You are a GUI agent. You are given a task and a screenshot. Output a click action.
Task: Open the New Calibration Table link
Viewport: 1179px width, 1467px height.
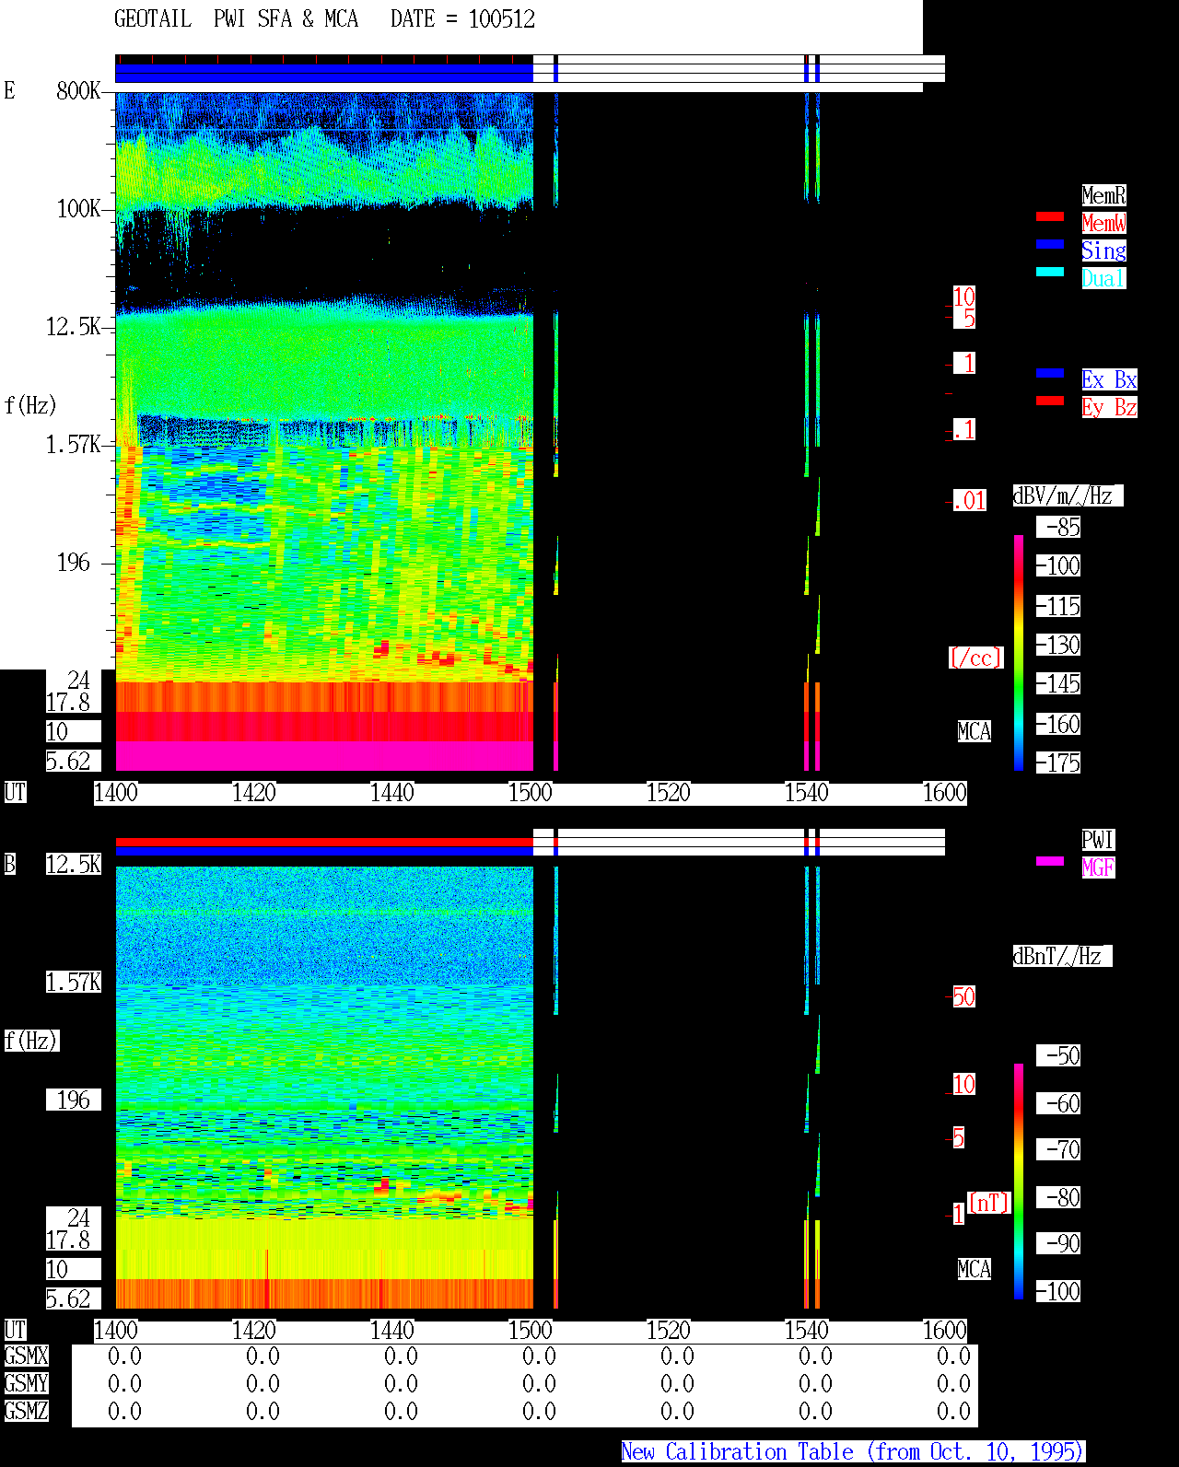[853, 1451]
